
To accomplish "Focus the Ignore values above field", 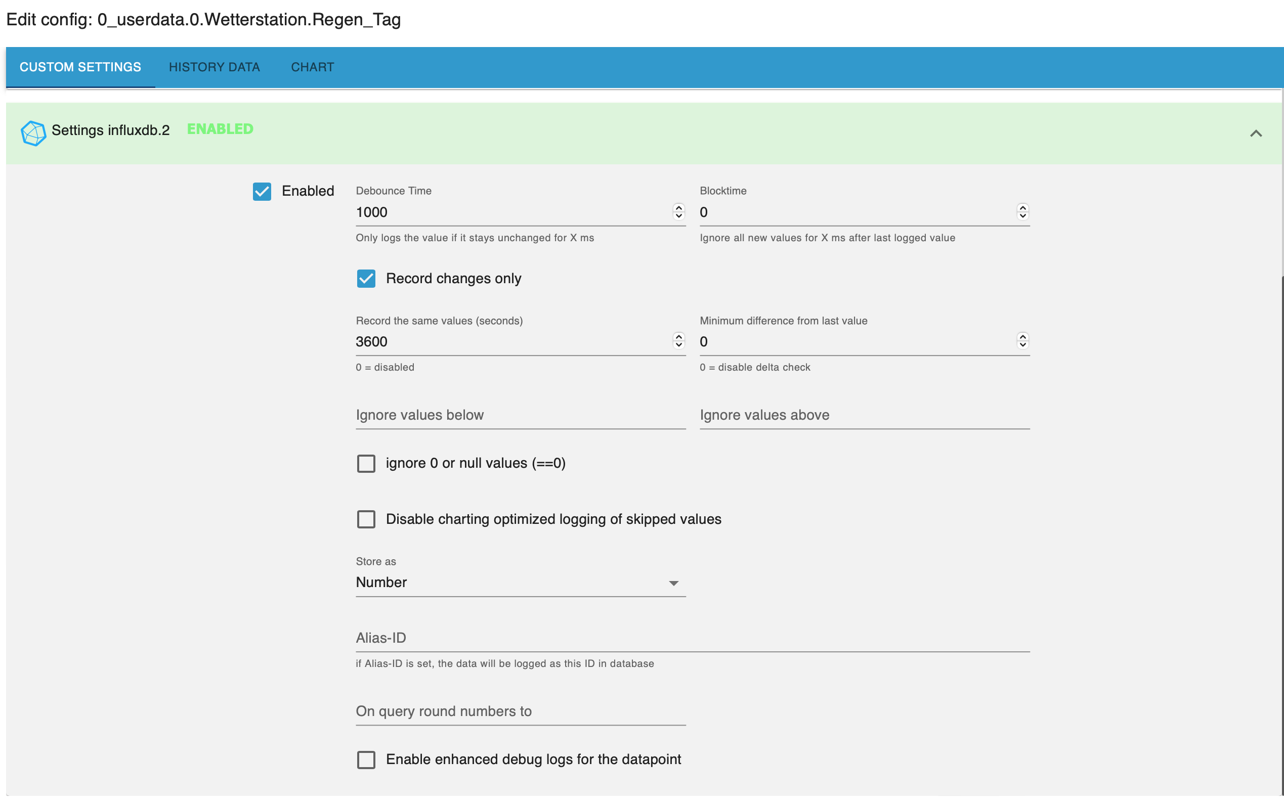I will (x=864, y=415).
